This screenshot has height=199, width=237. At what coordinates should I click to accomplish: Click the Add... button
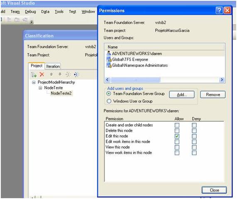coord(182,95)
